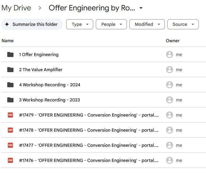Click owner avatar in 3 Workshop Recording - 2023 row

point(170,100)
